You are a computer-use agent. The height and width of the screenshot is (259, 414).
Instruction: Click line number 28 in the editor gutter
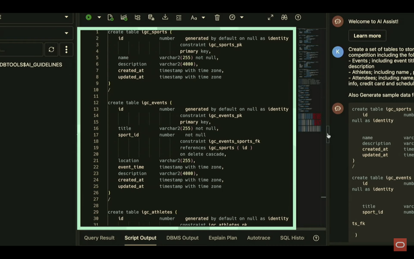(x=96, y=206)
